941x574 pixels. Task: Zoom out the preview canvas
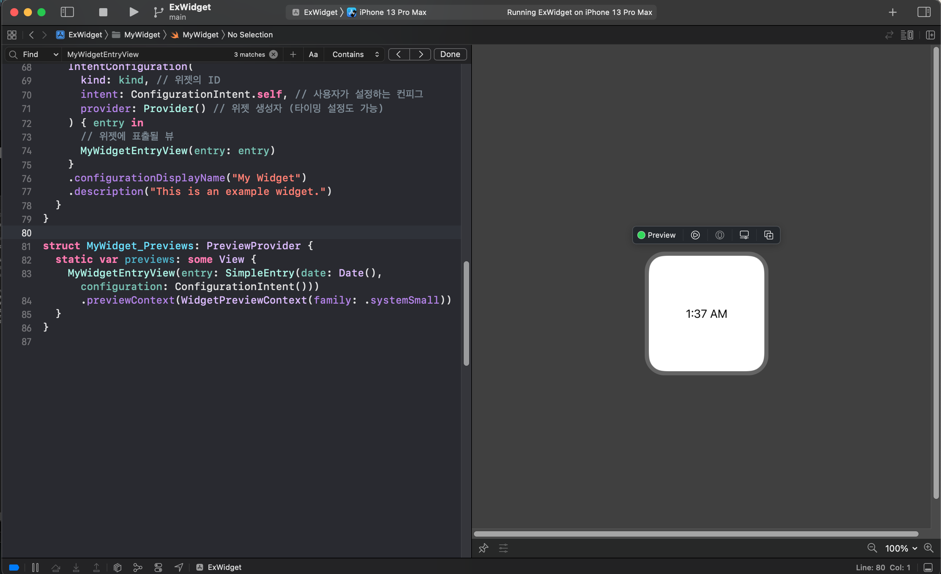pos(872,549)
